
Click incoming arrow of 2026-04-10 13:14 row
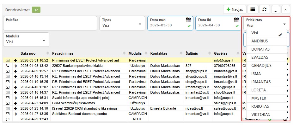point(15,76)
